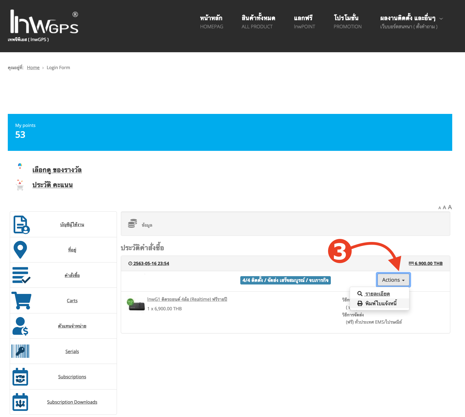
Task: Expand the ผลงานติดตั้ง และอื่นๆ menu chevron
Action: [x=441, y=19]
